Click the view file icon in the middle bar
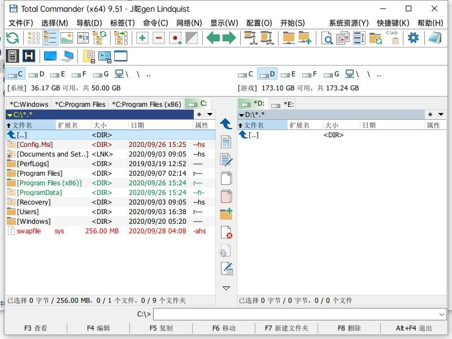This screenshot has height=339, width=452. click(x=226, y=142)
